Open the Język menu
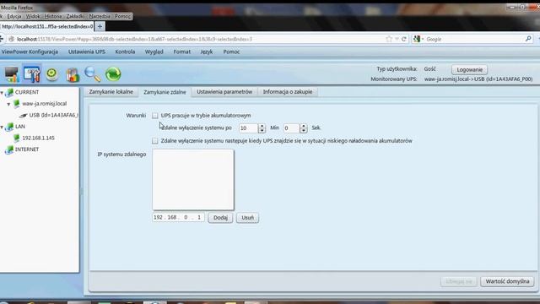 [207, 52]
